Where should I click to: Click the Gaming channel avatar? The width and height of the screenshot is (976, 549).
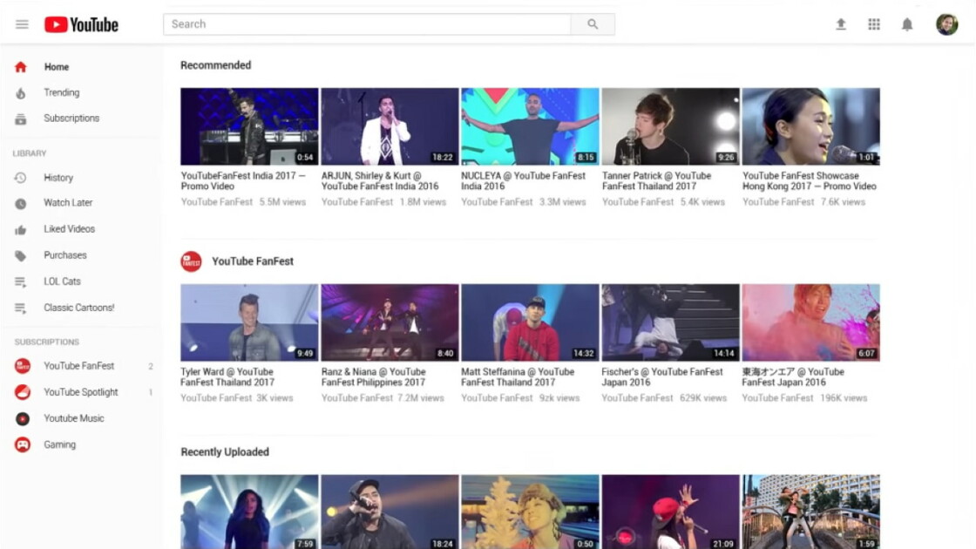(23, 444)
